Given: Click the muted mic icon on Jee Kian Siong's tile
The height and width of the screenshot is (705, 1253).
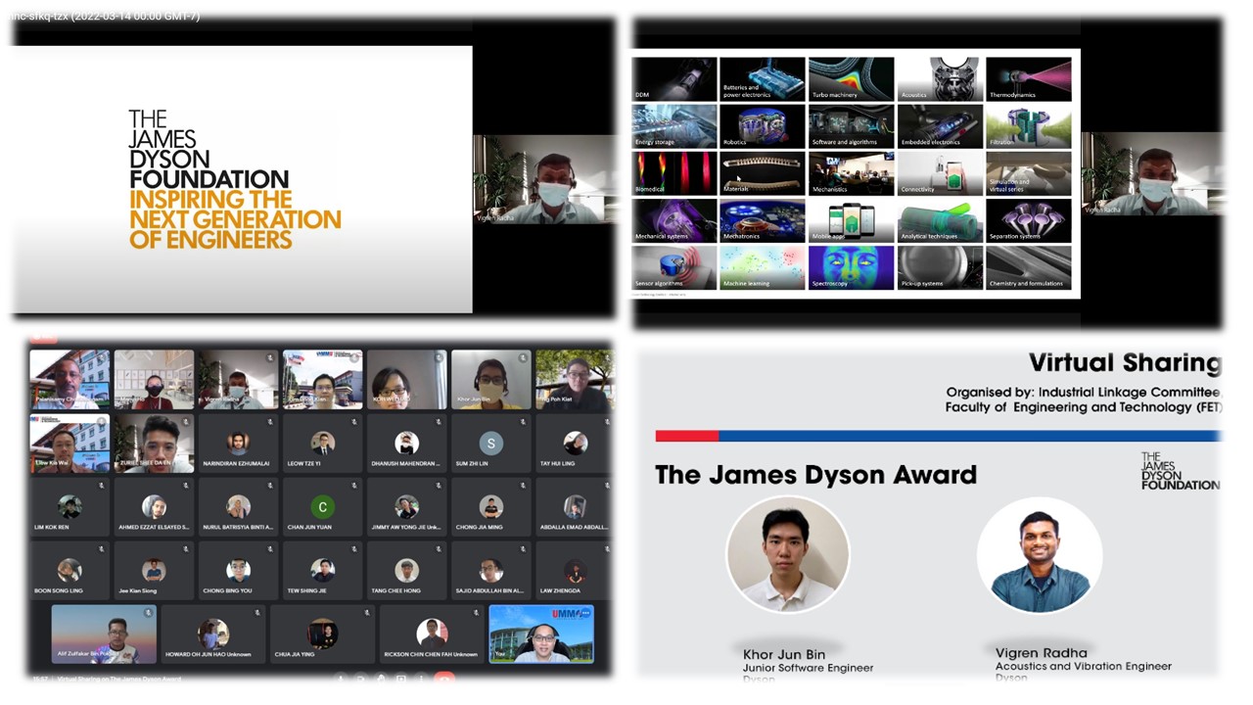Looking at the screenshot, I should 186,549.
